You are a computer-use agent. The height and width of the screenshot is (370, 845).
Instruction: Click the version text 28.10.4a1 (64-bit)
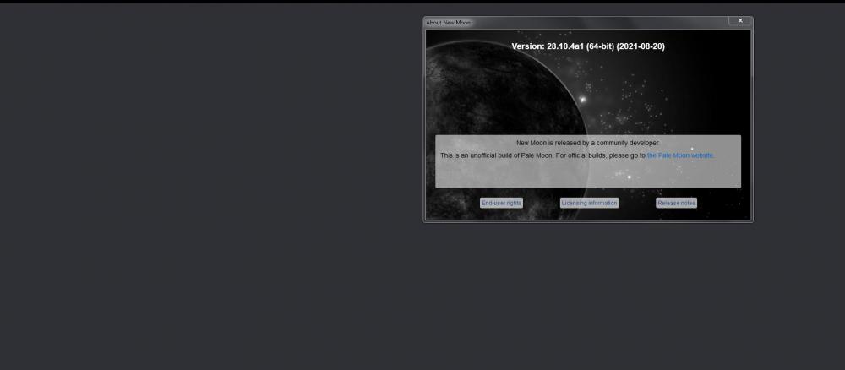point(581,46)
